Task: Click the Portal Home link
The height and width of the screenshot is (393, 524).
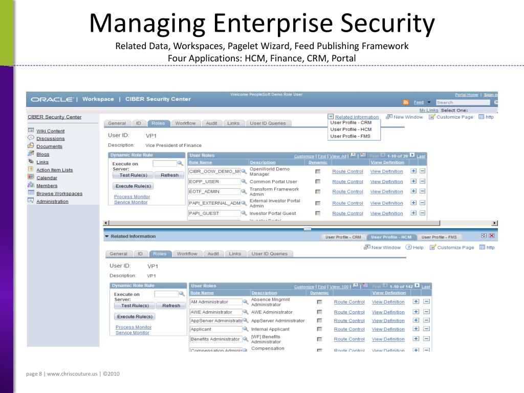Action: pos(467,95)
